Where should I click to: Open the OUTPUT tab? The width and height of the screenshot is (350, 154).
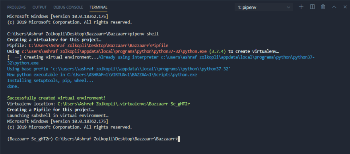click(39, 8)
